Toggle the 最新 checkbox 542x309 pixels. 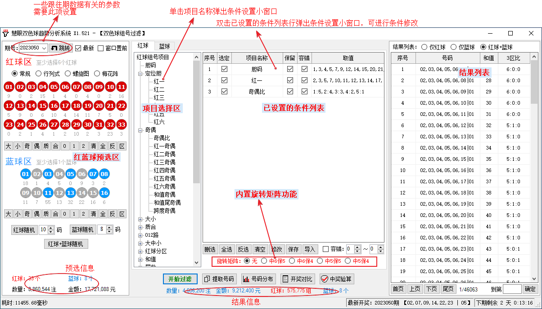[x=78, y=48]
